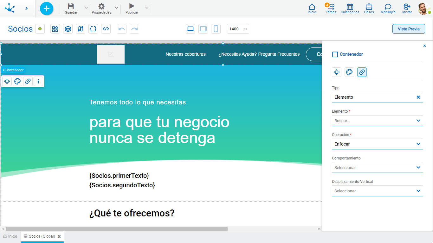
Task: Click the horizontal scrollbar thumb
Action: (x=117, y=229)
